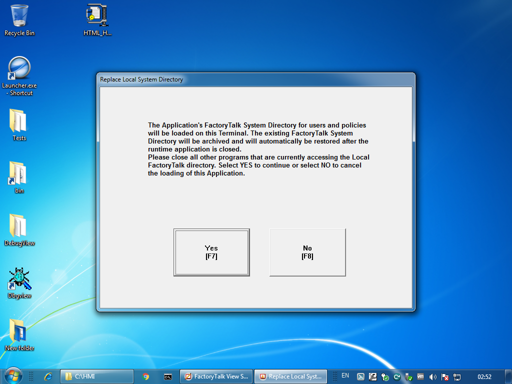
Task: Open the command prompt taskbar icon
Action: point(168,377)
